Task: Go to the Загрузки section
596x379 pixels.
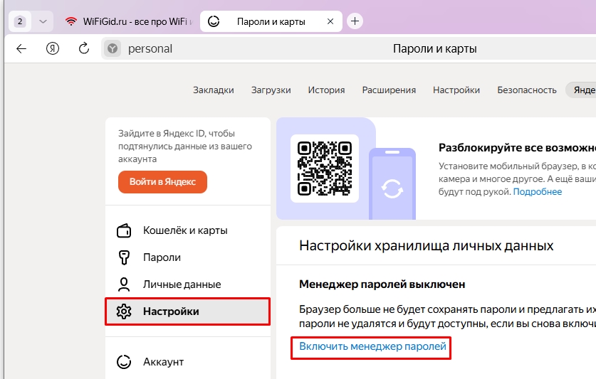Action: tap(271, 90)
